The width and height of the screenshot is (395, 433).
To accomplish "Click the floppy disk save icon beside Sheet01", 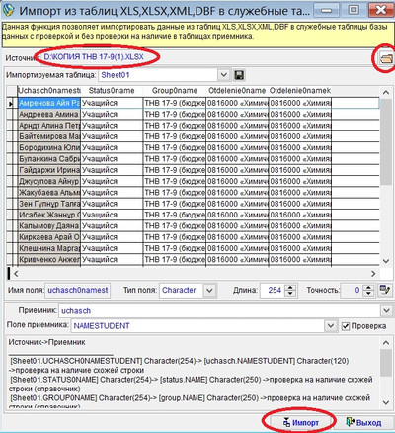I will pyautogui.click(x=239, y=75).
